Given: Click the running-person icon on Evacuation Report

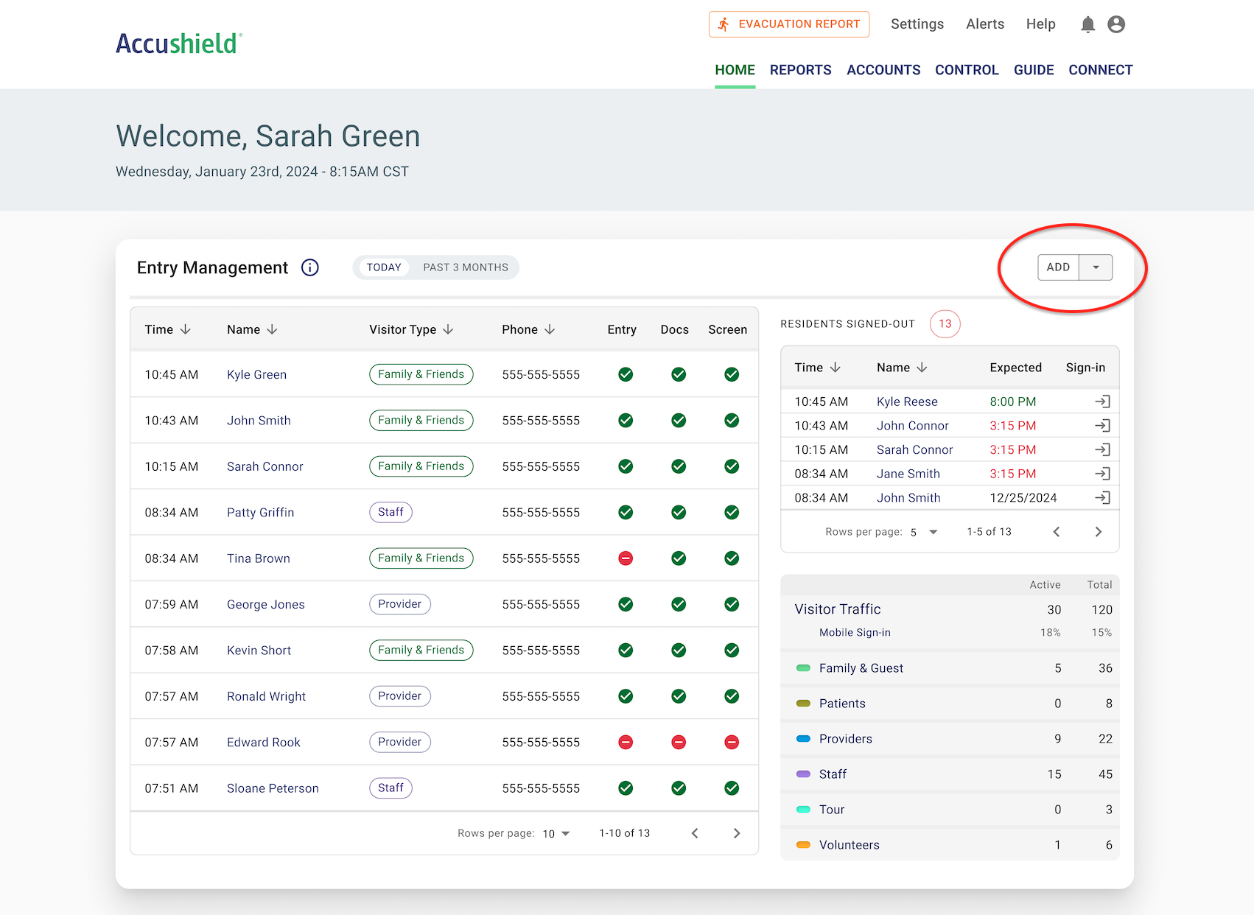Looking at the screenshot, I should tap(724, 24).
